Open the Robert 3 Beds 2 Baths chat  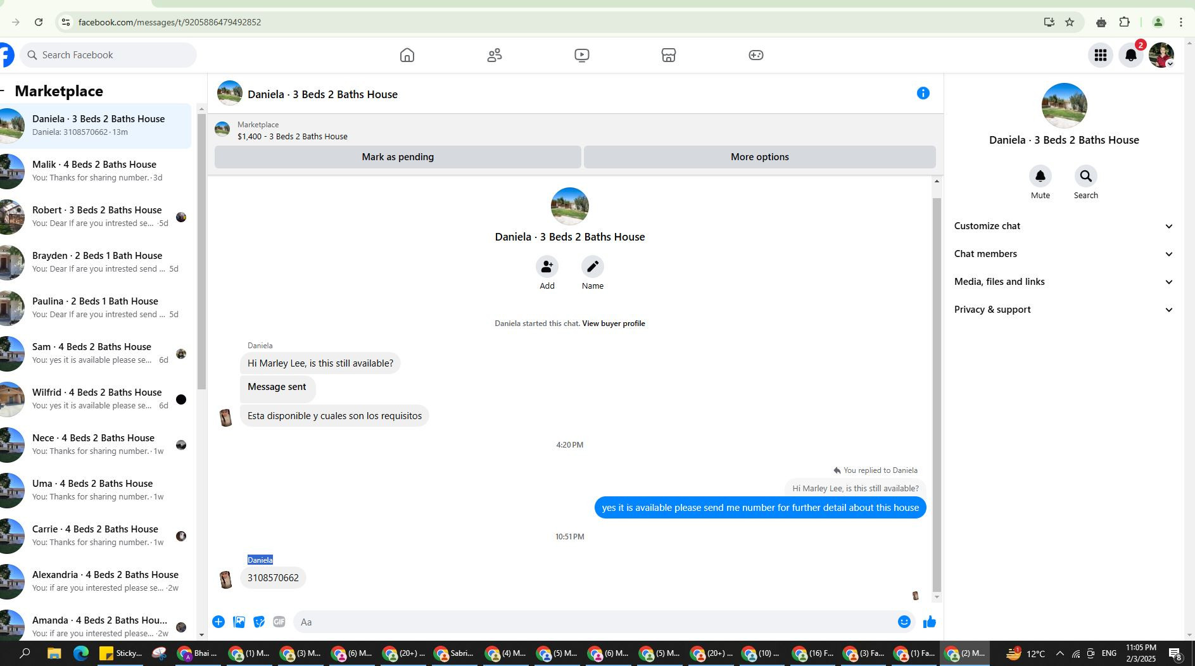pyautogui.click(x=95, y=217)
